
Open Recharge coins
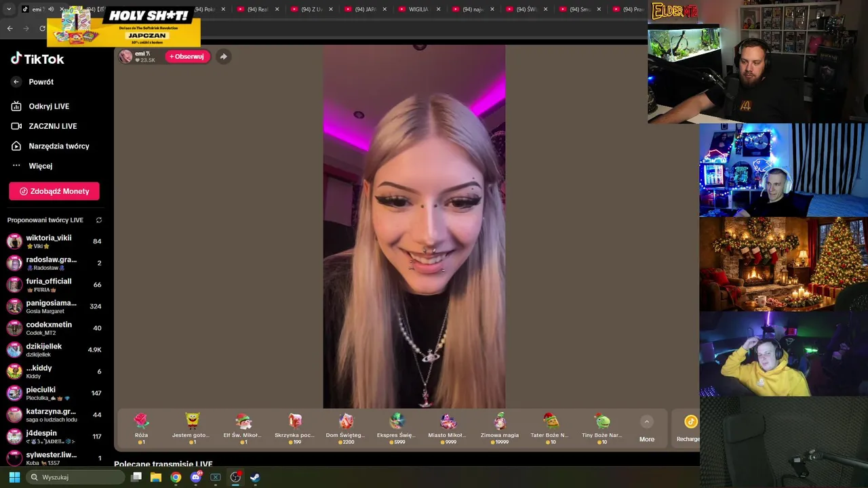(689, 428)
